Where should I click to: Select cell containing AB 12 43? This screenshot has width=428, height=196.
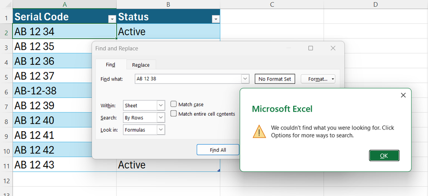[65, 164]
